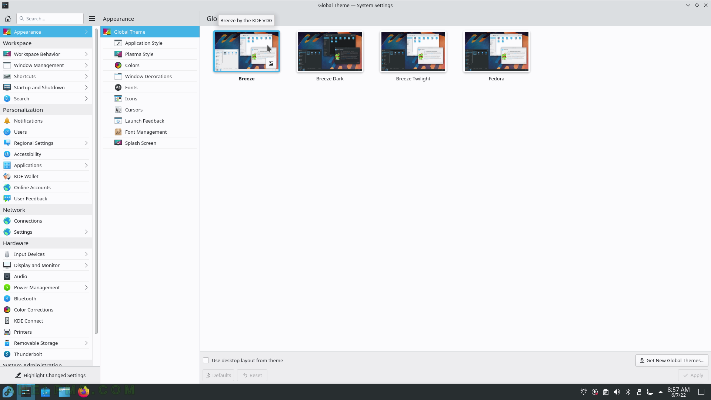711x400 pixels.
Task: Expand the Display and Monitor category
Action: (x=86, y=265)
